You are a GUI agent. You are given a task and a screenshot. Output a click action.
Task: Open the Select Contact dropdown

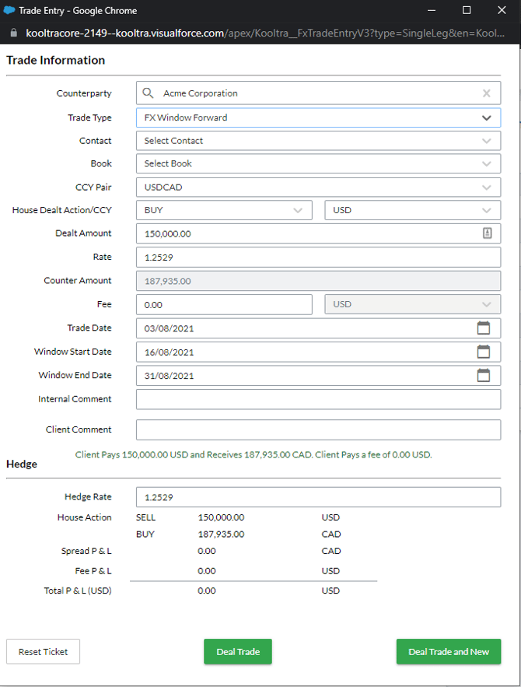pyautogui.click(x=318, y=141)
